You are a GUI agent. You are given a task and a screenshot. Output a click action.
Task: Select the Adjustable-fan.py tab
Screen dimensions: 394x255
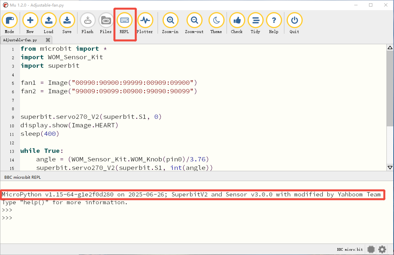click(x=20, y=40)
